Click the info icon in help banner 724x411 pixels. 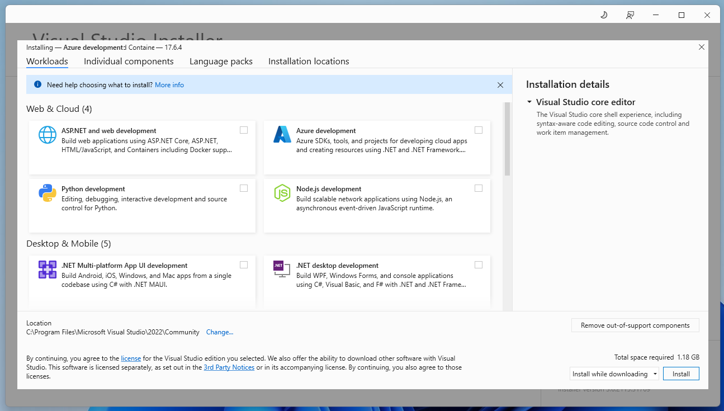(x=37, y=85)
